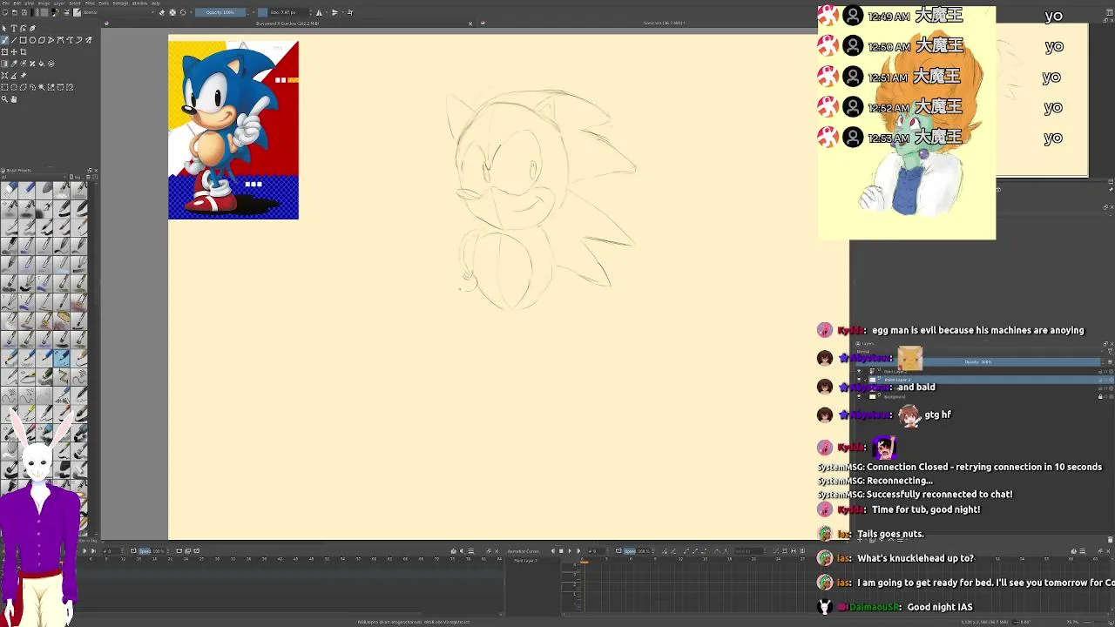Select the Elliptical Selection tool

[x=14, y=87]
